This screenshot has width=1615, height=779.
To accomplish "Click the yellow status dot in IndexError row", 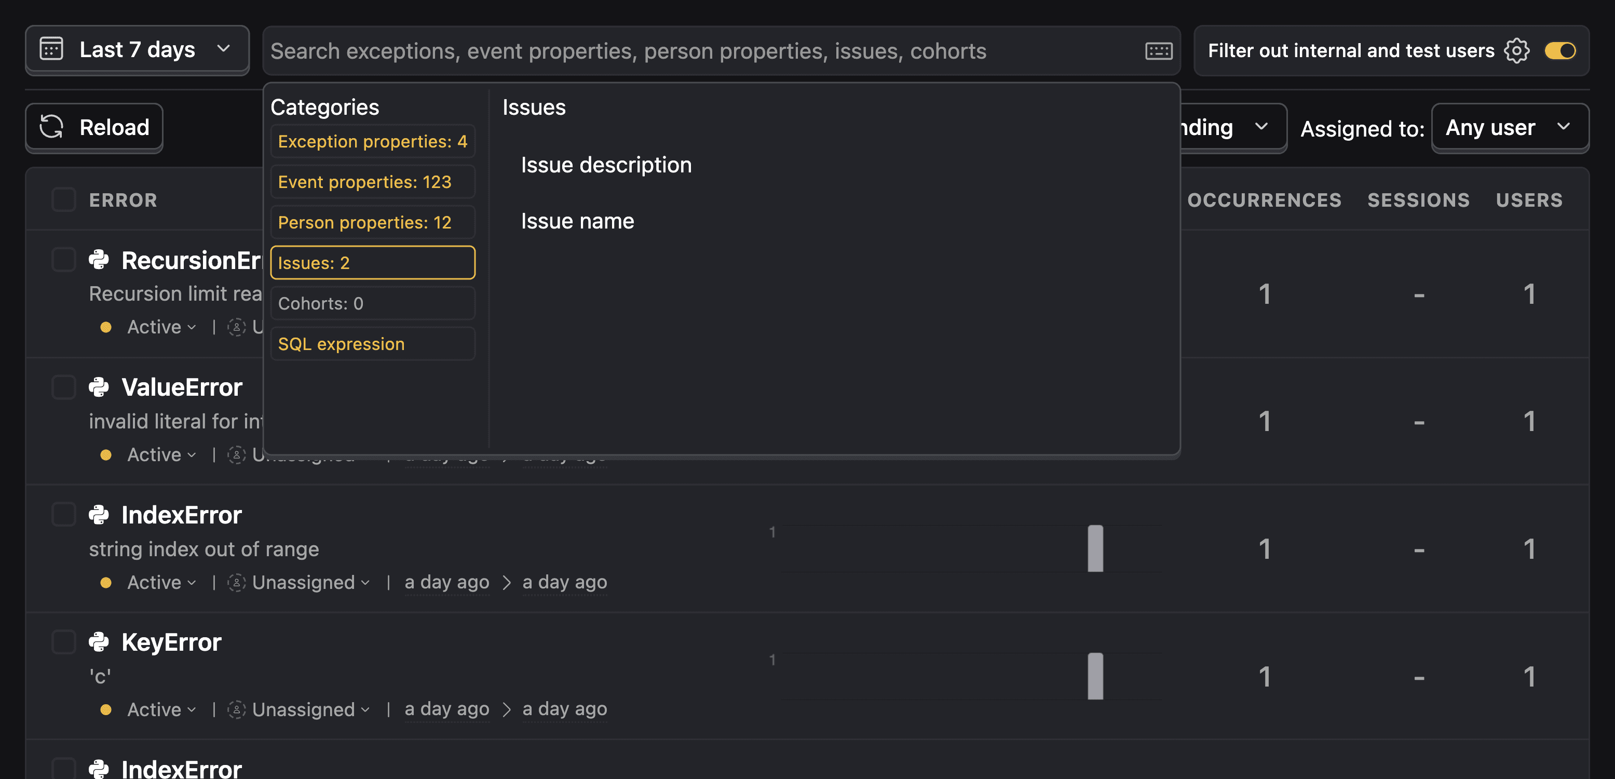I will [x=106, y=582].
